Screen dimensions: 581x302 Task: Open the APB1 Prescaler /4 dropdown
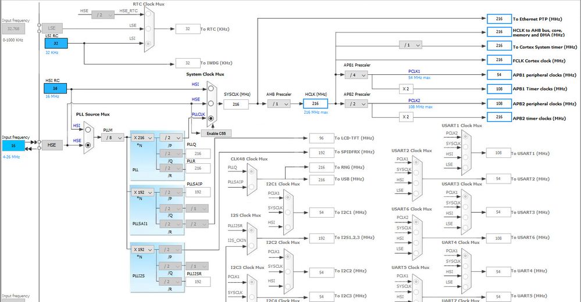click(x=356, y=75)
